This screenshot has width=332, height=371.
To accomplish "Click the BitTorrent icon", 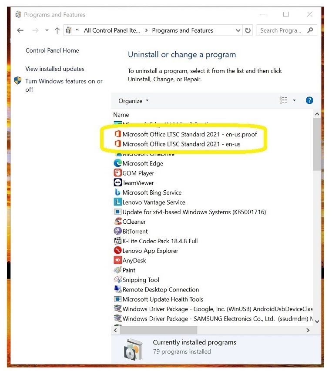I will [118, 231].
